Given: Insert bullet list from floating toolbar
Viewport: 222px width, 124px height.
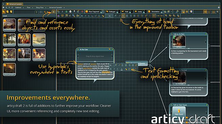Looking at the screenshot, I should coord(129,69).
